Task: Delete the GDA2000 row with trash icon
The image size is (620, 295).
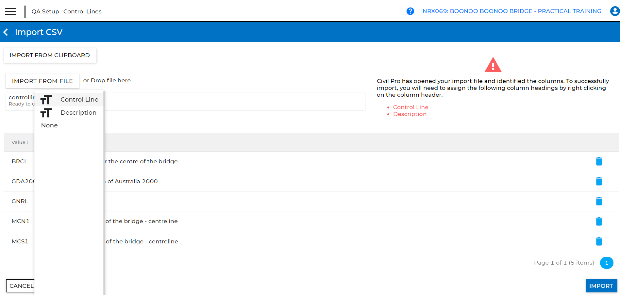Action: tap(599, 181)
